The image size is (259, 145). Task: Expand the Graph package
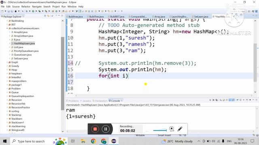(x=7, y=62)
